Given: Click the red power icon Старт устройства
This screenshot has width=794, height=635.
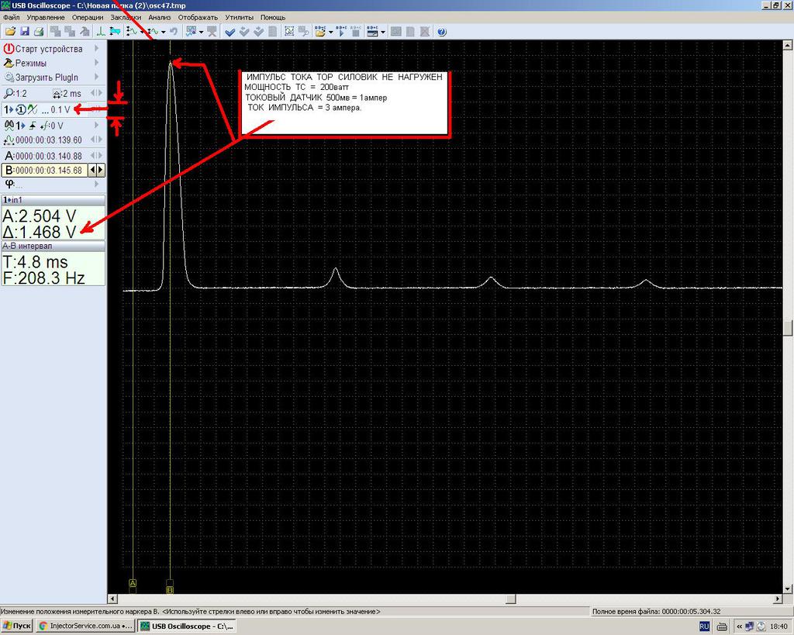Looking at the screenshot, I should (9, 49).
